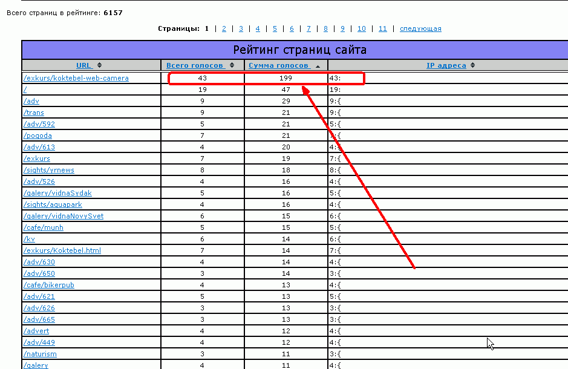The image size is (568, 369).
Task: Sort by IP адреса column link
Action: tap(446, 65)
